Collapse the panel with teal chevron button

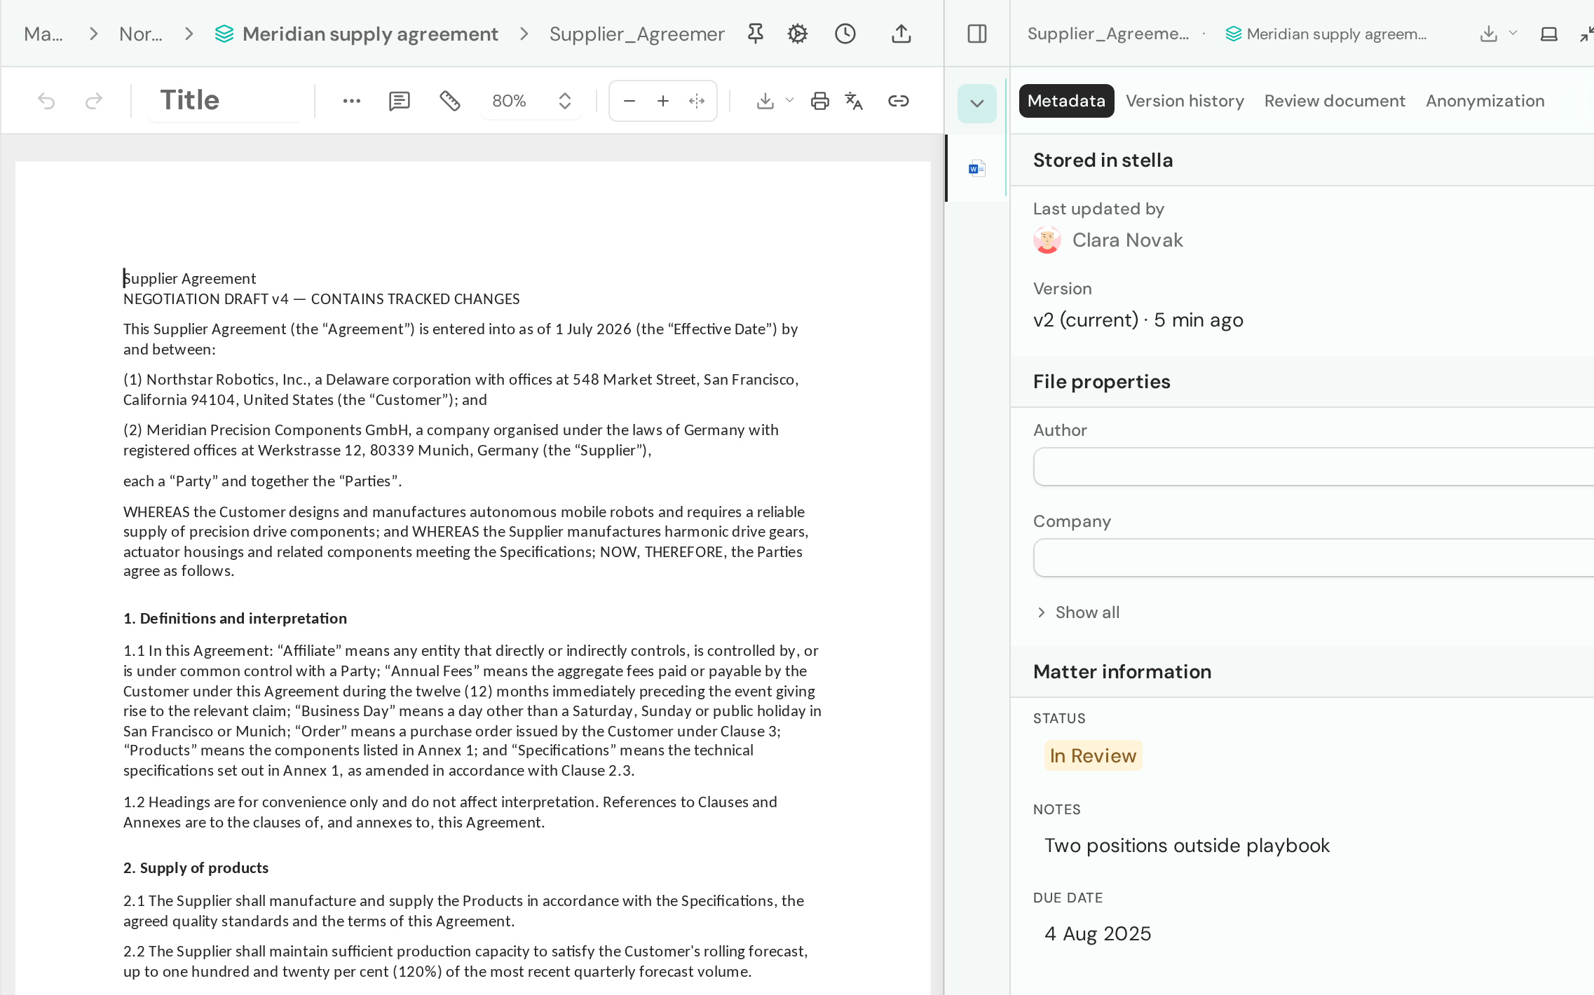[x=976, y=104]
